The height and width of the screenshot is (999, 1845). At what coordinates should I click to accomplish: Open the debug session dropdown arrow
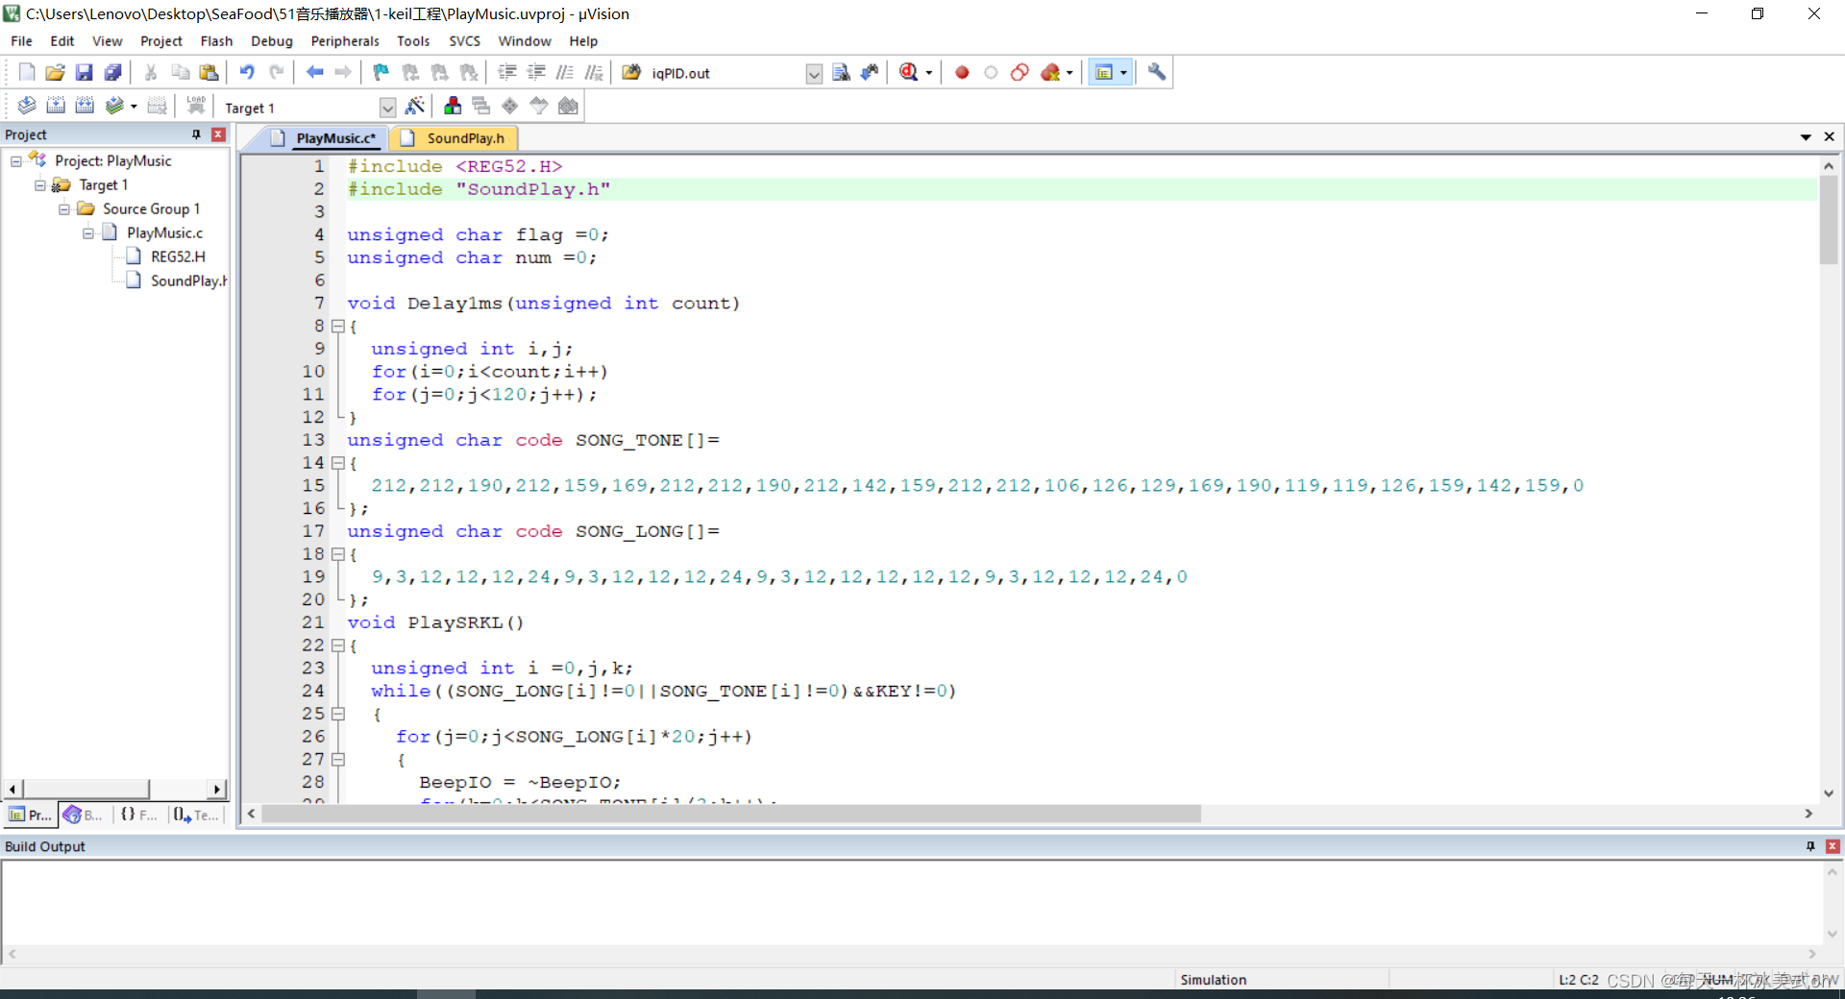pos(928,73)
